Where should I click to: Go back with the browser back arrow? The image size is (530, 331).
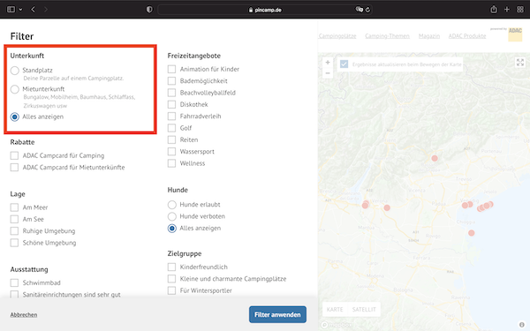pyautogui.click(x=34, y=10)
